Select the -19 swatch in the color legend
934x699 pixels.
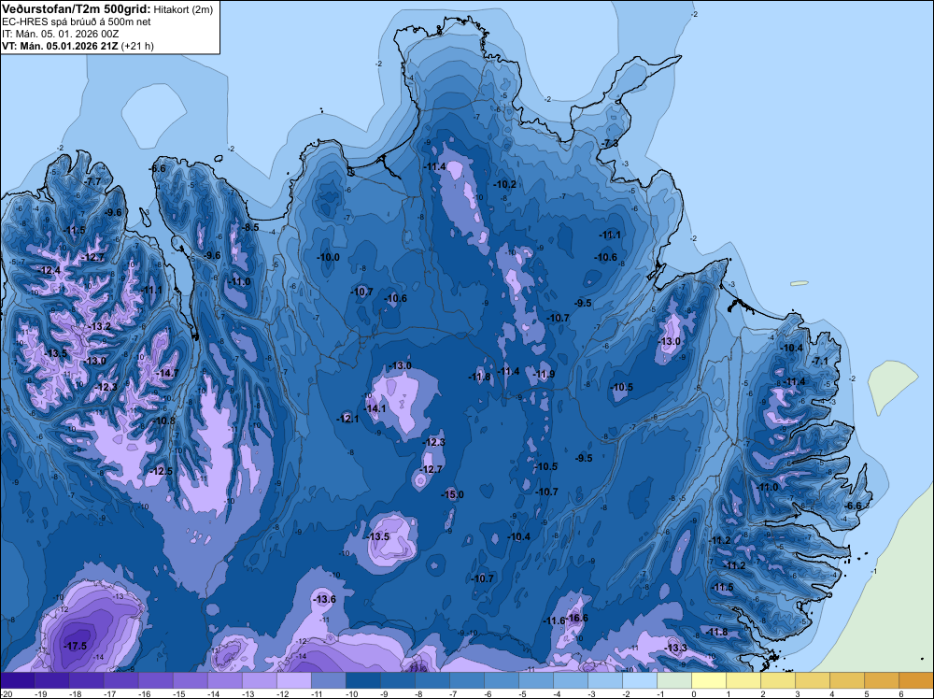click(x=51, y=680)
